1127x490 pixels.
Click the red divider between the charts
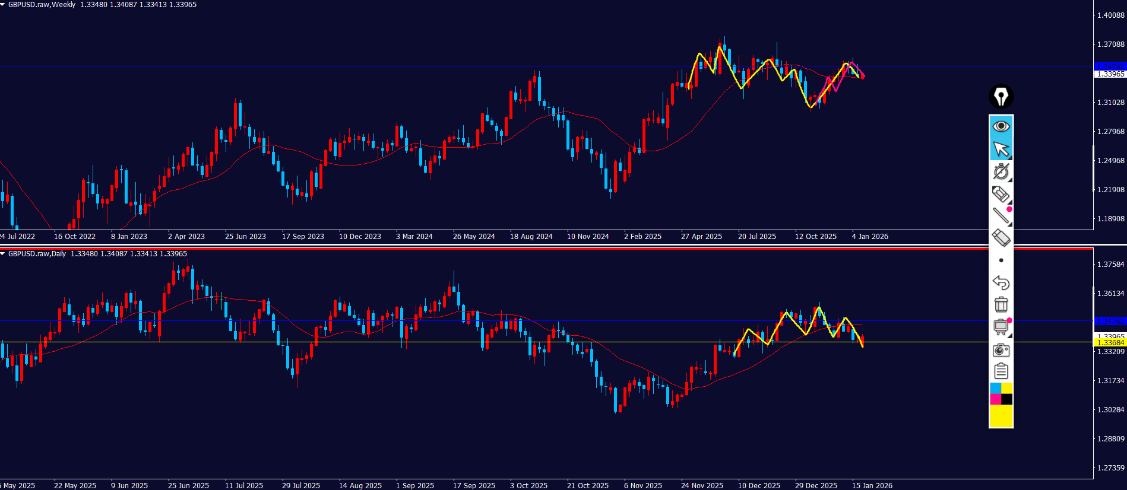pyautogui.click(x=546, y=249)
